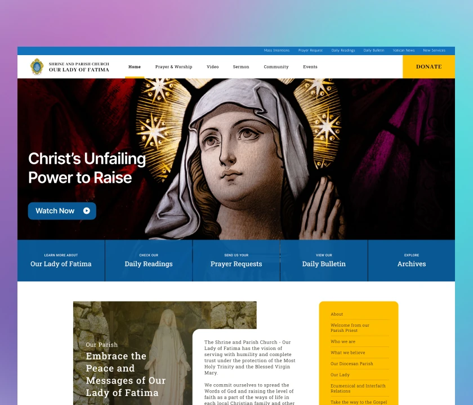This screenshot has width=473, height=405.
Task: Open Daily Readings link in top bar
Action: coord(343,50)
